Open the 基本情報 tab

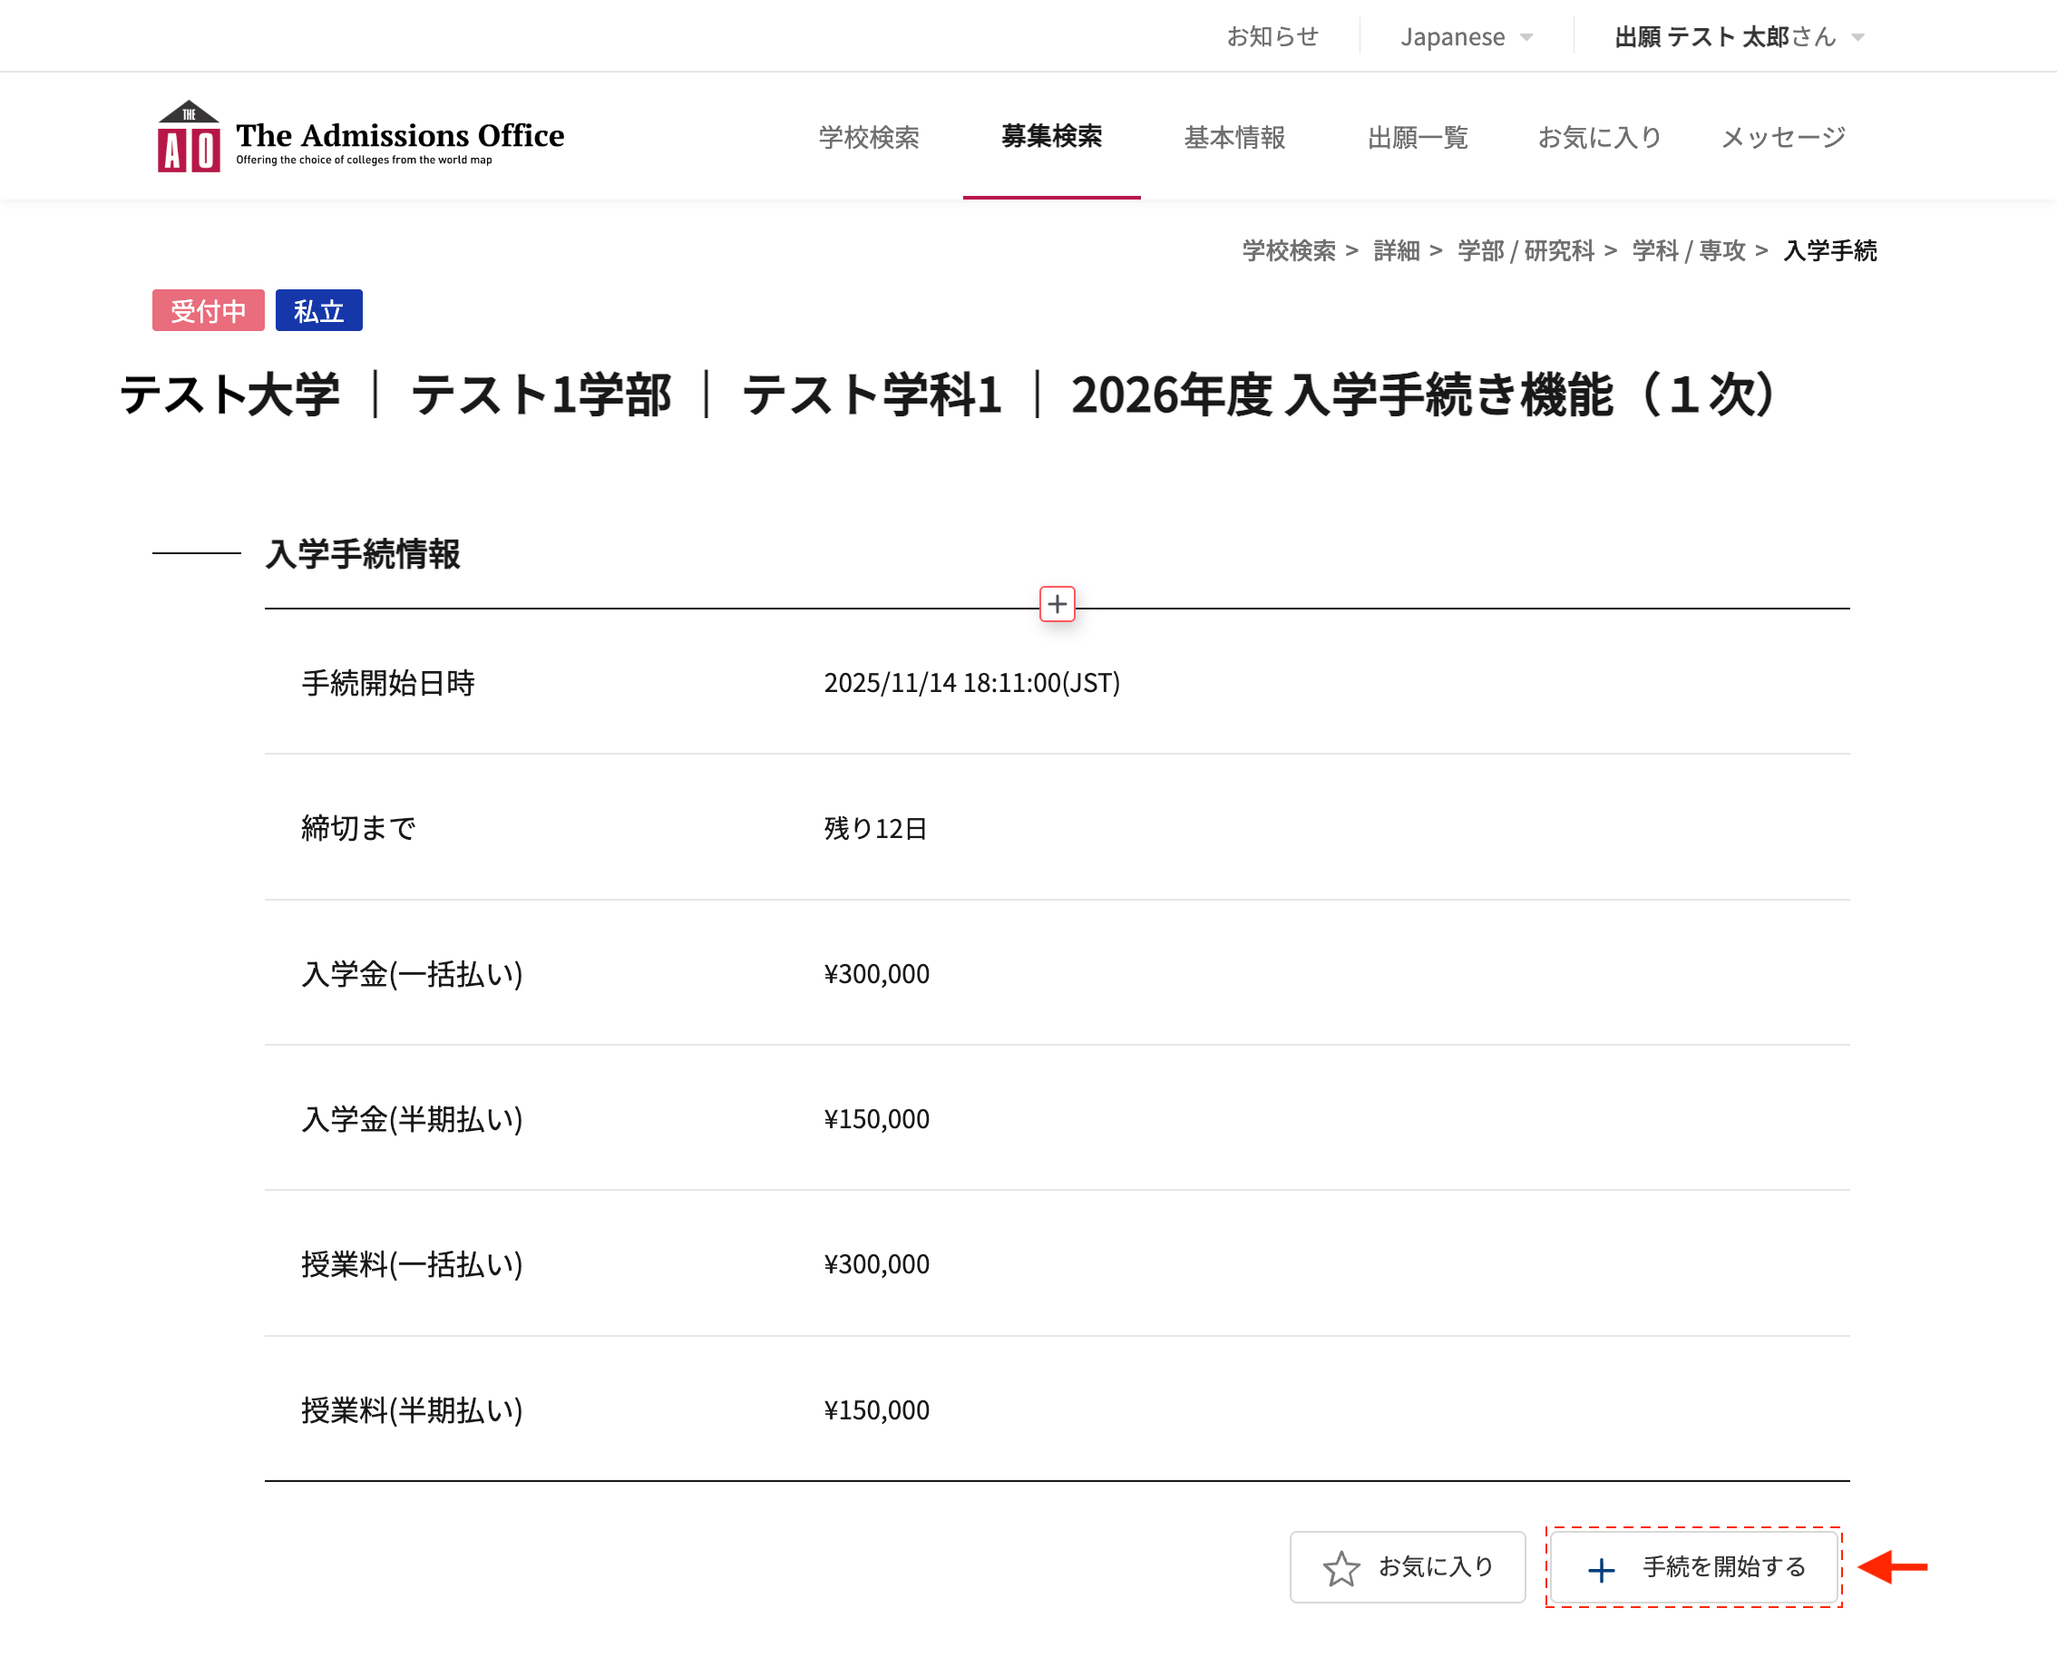pyautogui.click(x=1234, y=138)
